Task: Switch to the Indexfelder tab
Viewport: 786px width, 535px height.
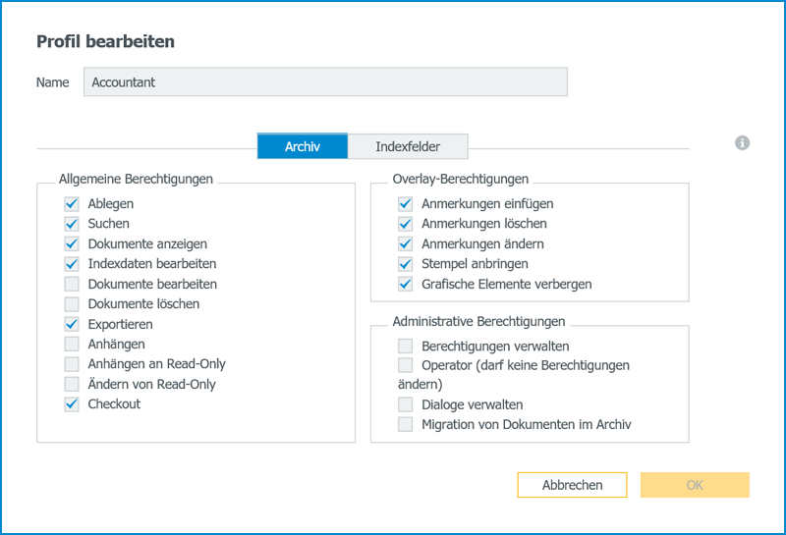Action: pos(407,147)
